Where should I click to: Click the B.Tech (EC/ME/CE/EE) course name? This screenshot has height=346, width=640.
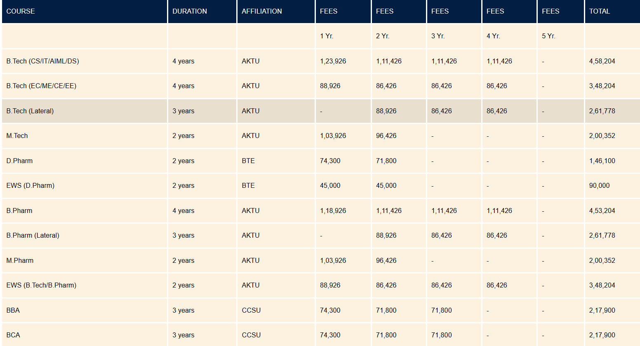pyautogui.click(x=41, y=86)
